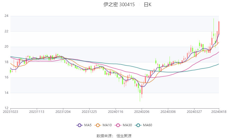Viewport: 228px width, 138px height.
Task: Click the 20240418 date axis label
Action: click(x=219, y=112)
